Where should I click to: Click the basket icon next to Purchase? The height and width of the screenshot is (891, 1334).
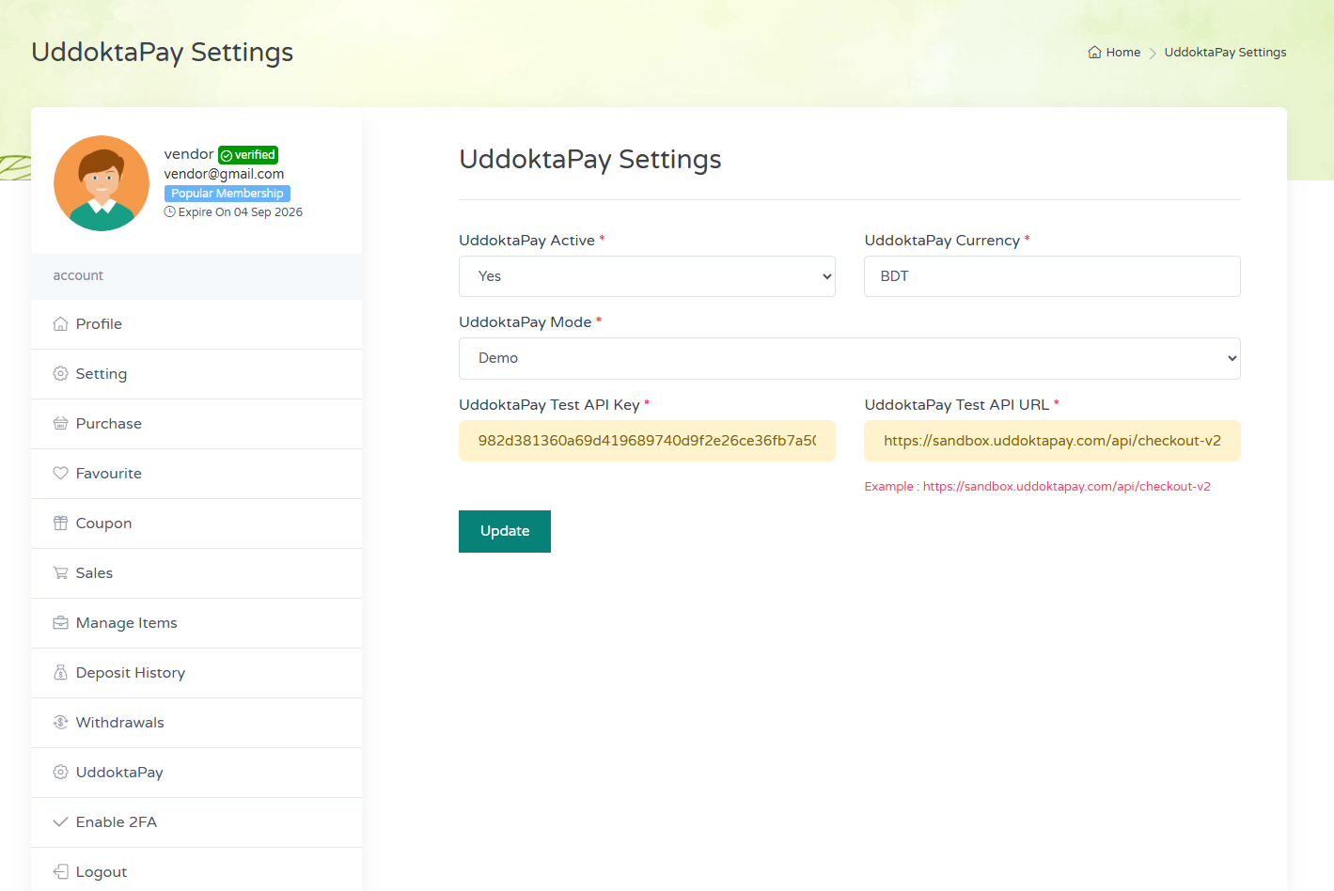[60, 423]
